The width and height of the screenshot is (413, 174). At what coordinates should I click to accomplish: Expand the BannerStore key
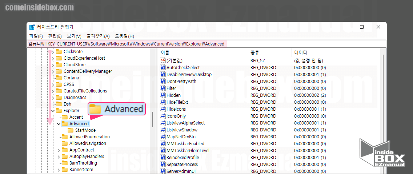[59, 170]
